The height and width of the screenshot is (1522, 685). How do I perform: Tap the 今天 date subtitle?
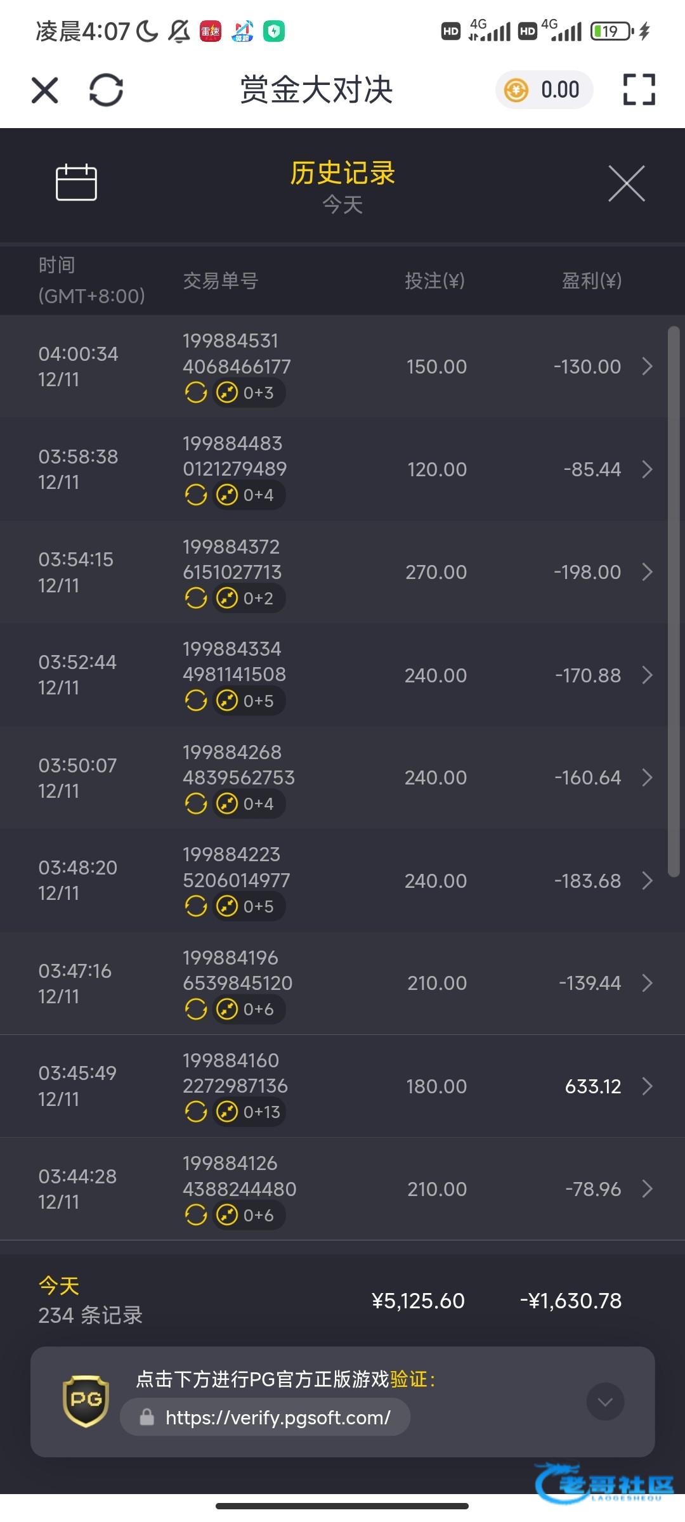[x=342, y=205]
